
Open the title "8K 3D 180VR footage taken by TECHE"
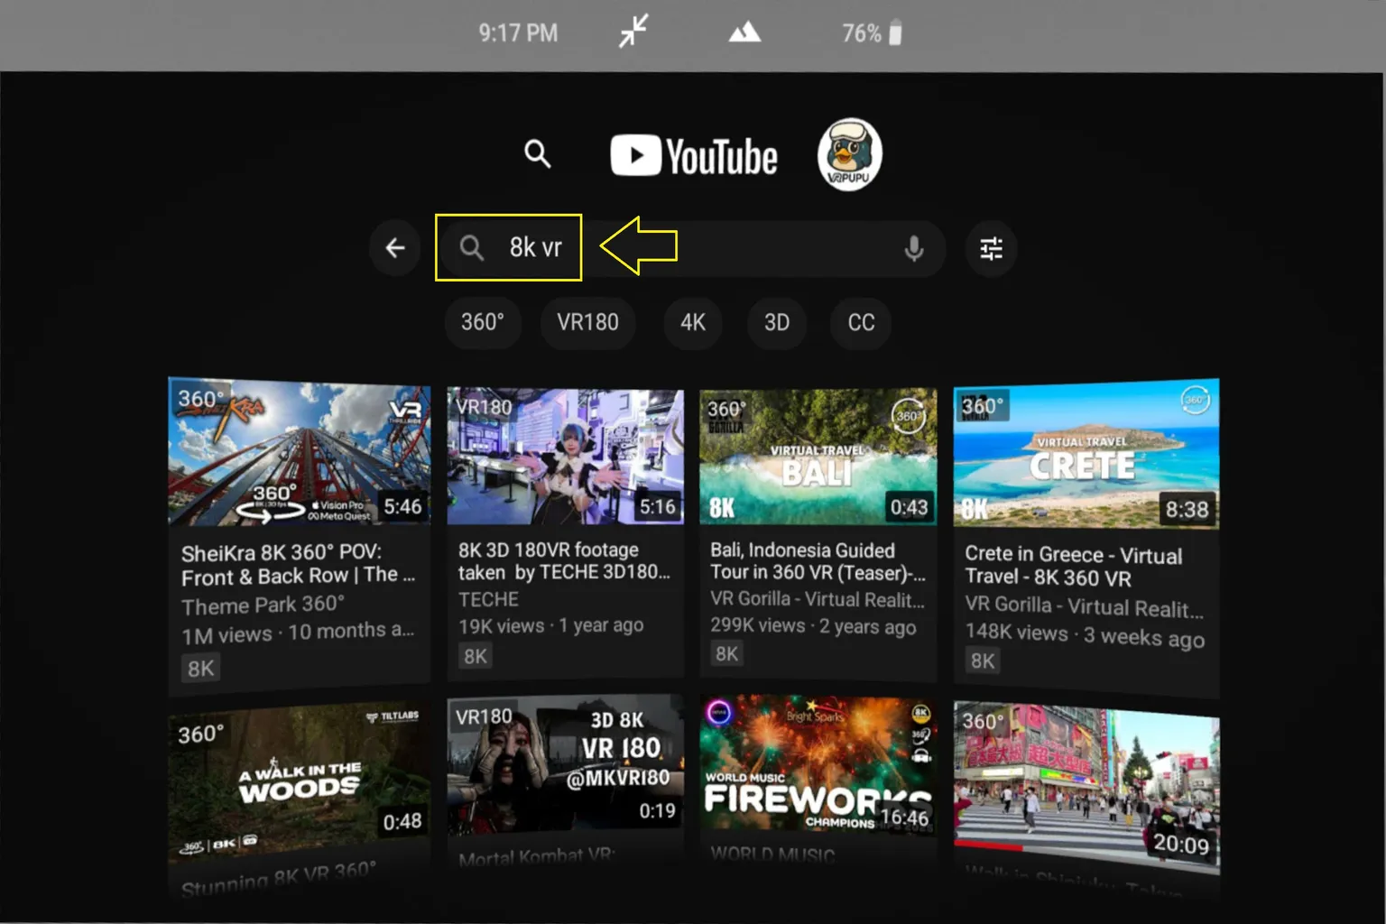(564, 561)
